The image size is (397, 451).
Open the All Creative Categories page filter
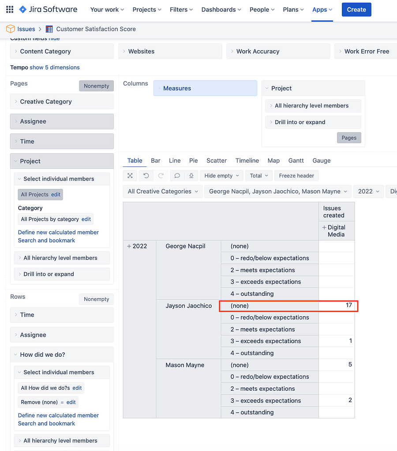162,192
